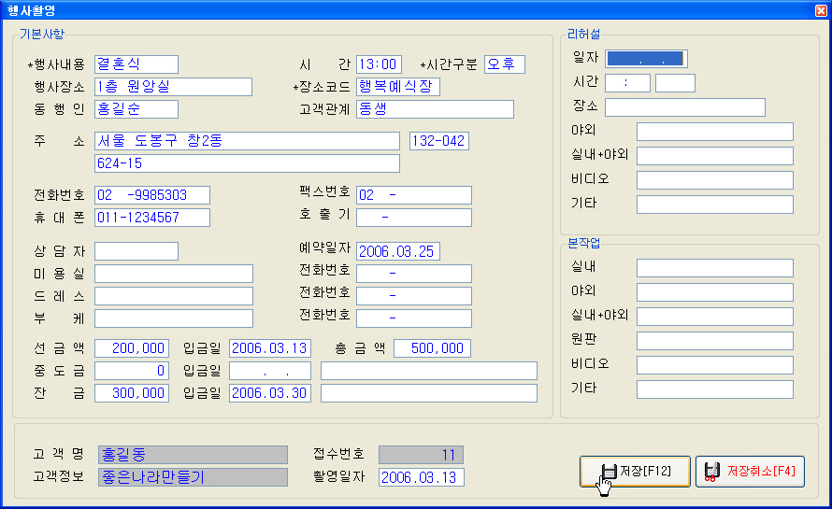This screenshot has width=832, height=509.
Task: Click the 총금액 field showing 500,000
Action: pyautogui.click(x=432, y=348)
